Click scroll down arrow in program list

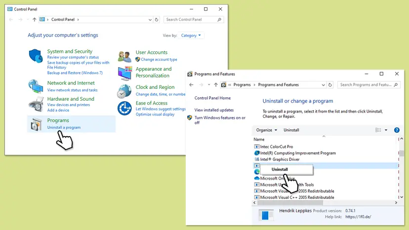(x=402, y=197)
